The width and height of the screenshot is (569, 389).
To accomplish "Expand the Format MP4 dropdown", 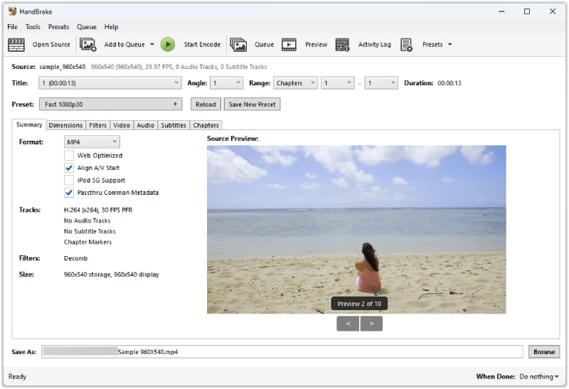I will point(92,142).
